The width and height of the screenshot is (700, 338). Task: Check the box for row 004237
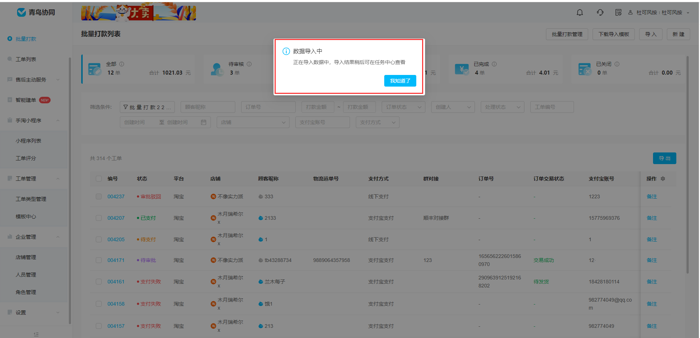pyautogui.click(x=99, y=196)
